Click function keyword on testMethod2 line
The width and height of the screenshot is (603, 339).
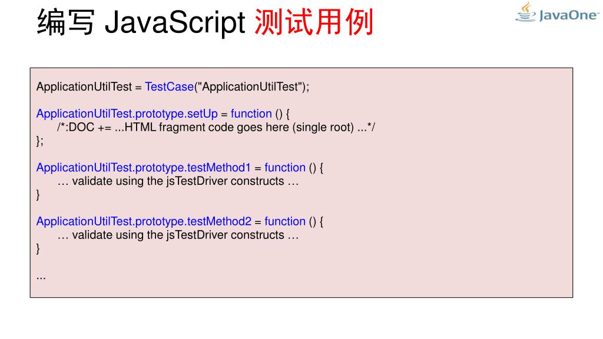pyautogui.click(x=285, y=221)
